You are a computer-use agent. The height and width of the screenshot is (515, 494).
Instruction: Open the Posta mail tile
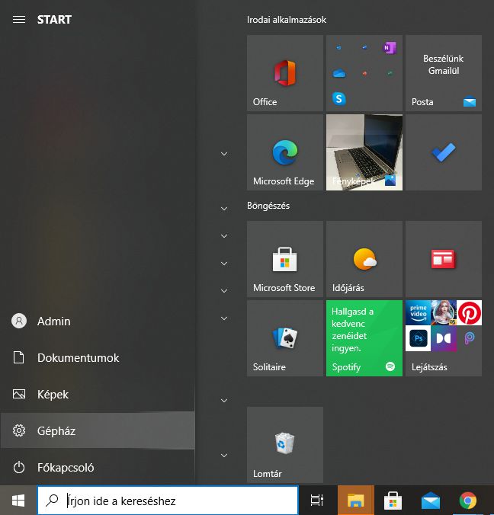[x=444, y=73]
